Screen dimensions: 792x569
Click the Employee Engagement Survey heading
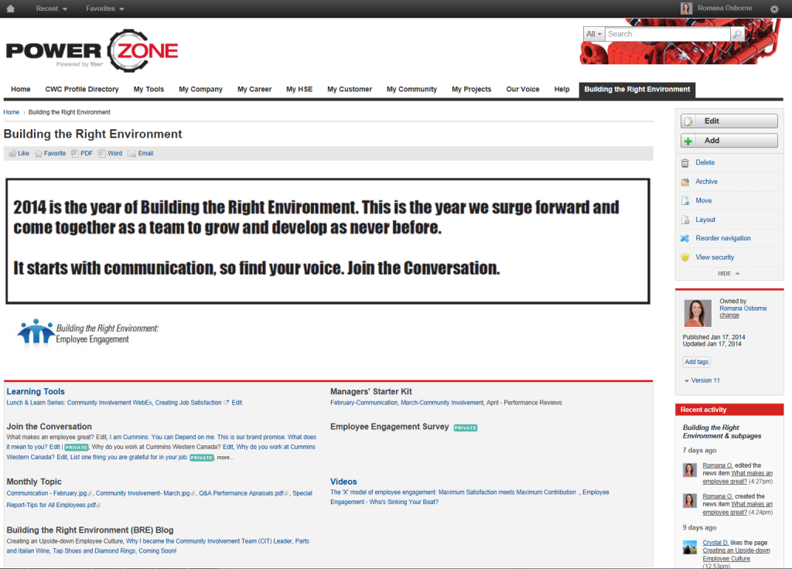coord(390,427)
